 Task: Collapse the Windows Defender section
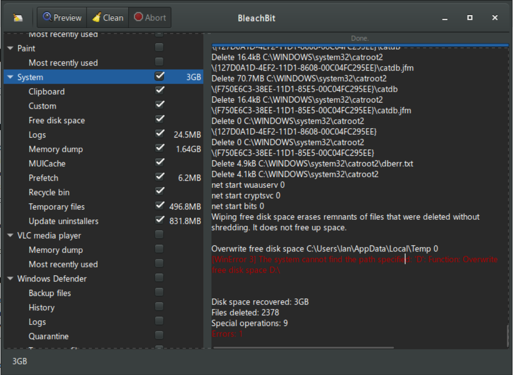pyautogui.click(x=10, y=279)
